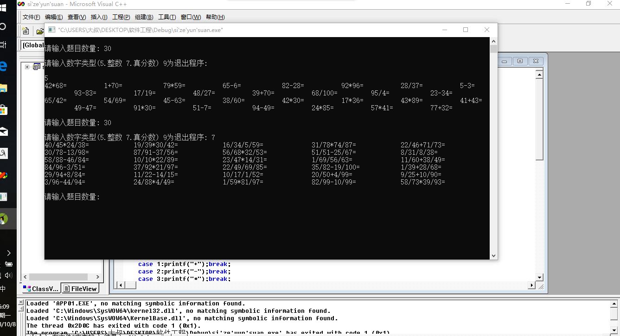
Task: Click the console window system icon
Action: [52, 30]
